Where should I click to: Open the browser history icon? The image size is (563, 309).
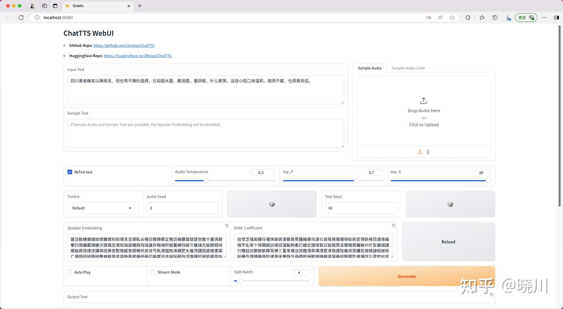495,18
